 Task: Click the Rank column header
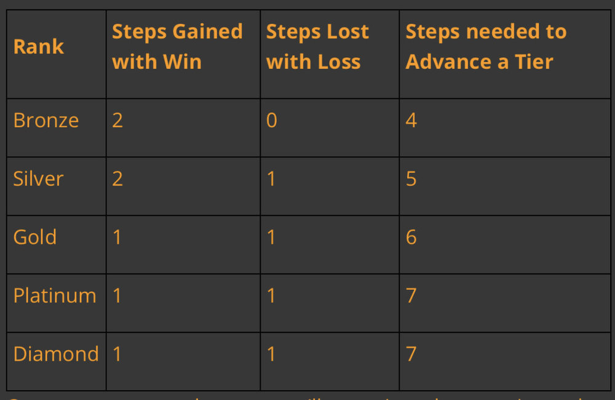pyautogui.click(x=38, y=47)
